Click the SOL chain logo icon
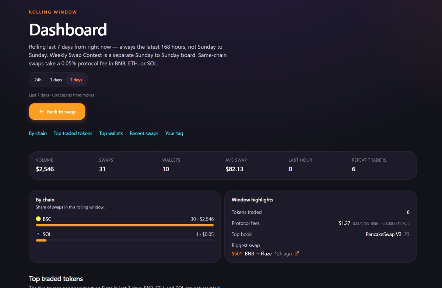This screenshot has height=288, width=442. [38, 234]
